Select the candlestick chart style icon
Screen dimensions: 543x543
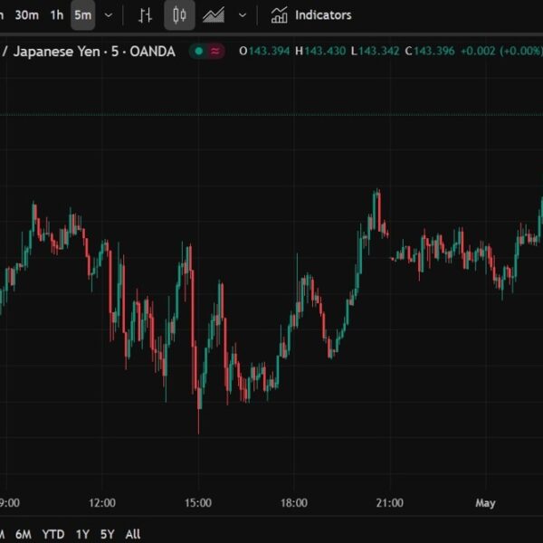pos(179,15)
